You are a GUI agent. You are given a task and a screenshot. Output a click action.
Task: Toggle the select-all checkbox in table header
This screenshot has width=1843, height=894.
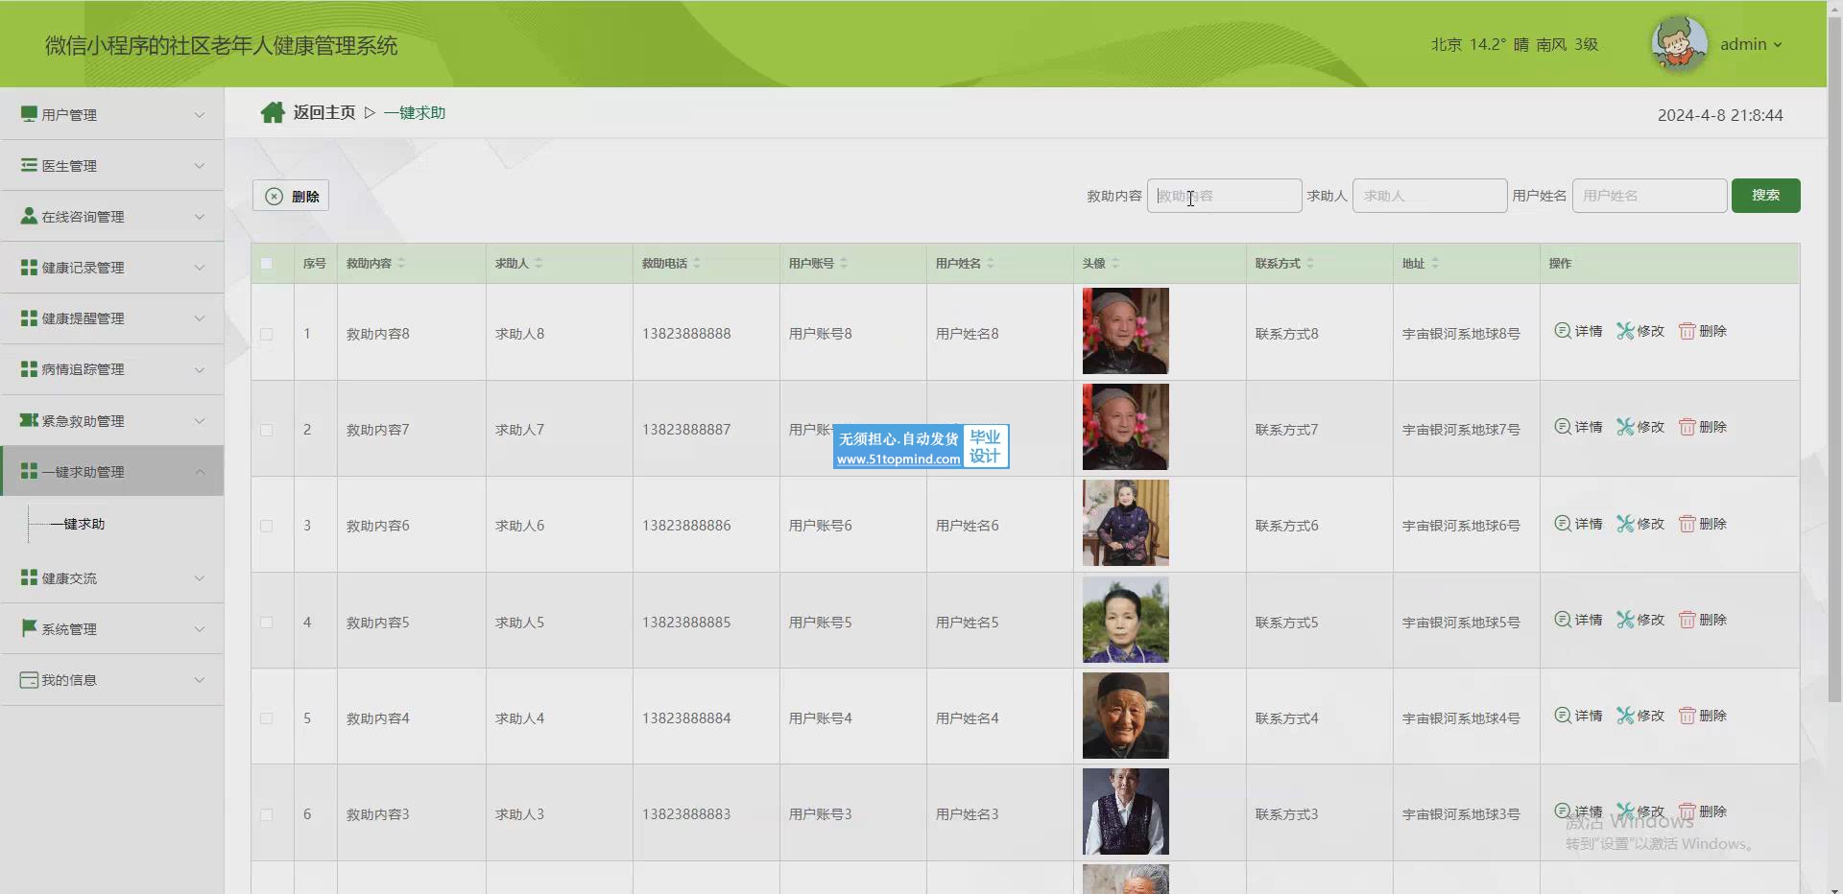pyautogui.click(x=267, y=264)
